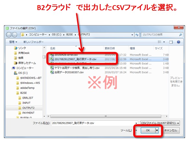
Task: Click the Back navigation arrow button
Action: pos(9,35)
